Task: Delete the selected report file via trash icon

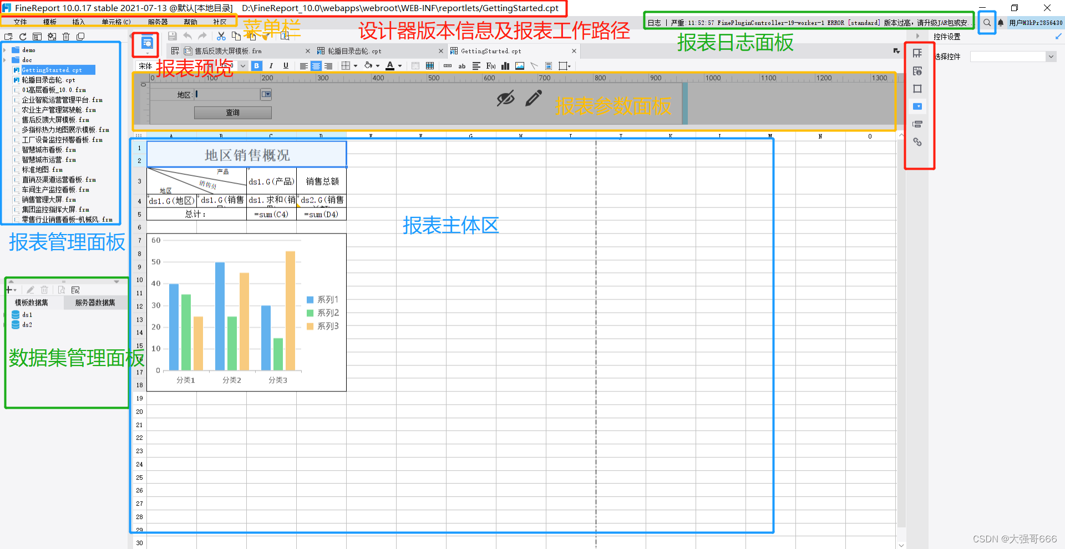Action: [x=66, y=37]
